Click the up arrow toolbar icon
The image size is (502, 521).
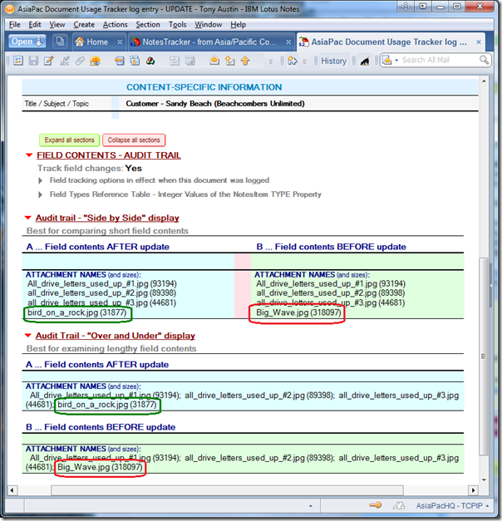tap(245, 61)
